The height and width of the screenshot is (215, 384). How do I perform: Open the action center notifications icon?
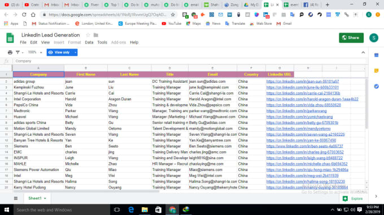tap(360, 209)
